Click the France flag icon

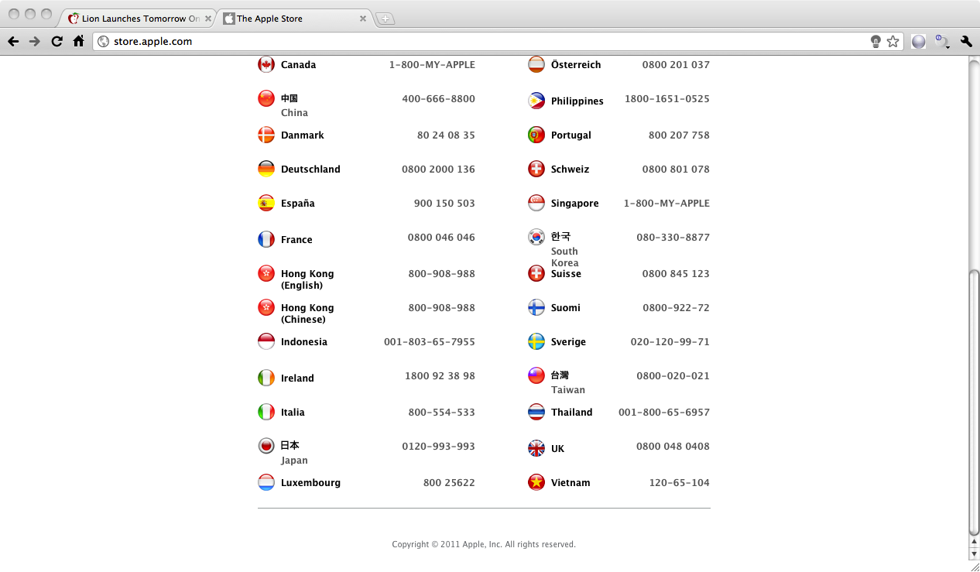(266, 239)
